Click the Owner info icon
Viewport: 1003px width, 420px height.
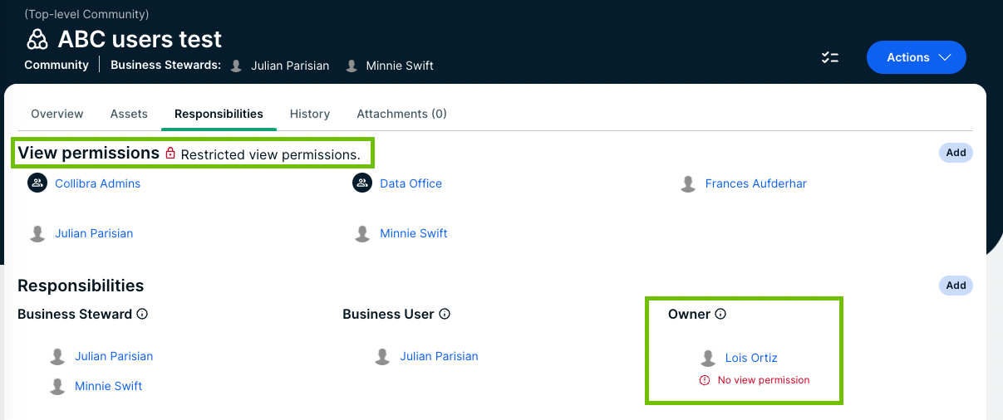point(720,315)
